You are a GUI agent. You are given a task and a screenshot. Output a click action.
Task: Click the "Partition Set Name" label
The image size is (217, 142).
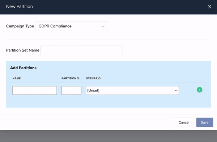click(23, 50)
